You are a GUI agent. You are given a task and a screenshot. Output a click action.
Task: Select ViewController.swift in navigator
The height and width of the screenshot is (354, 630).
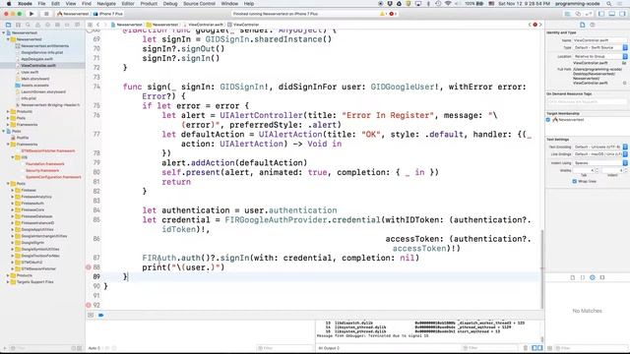coord(38,66)
